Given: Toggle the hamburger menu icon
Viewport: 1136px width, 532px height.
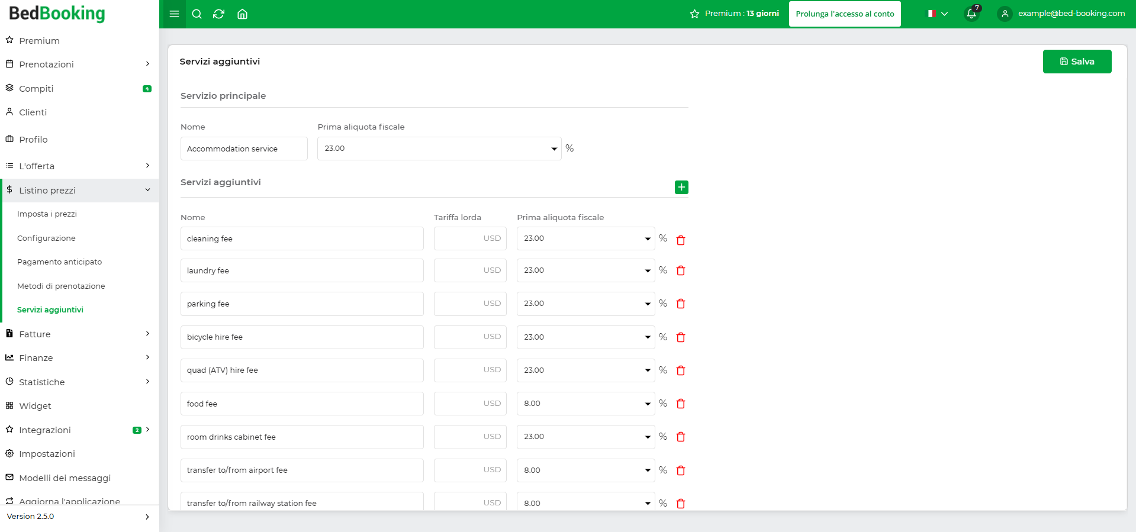Looking at the screenshot, I should click(x=174, y=14).
